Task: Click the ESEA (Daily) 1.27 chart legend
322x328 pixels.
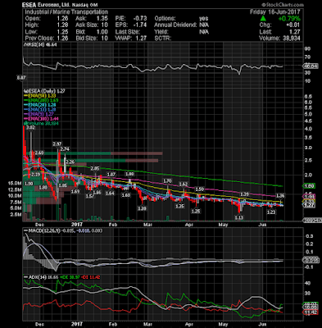Action: 44,91
